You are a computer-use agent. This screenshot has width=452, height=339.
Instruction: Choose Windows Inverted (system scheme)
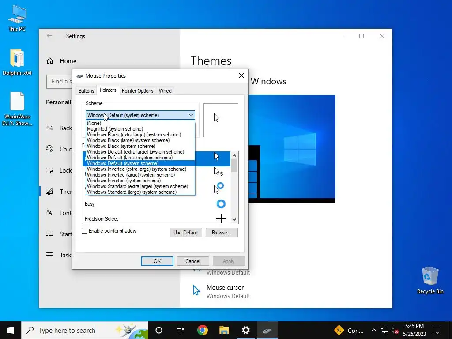[140, 181]
